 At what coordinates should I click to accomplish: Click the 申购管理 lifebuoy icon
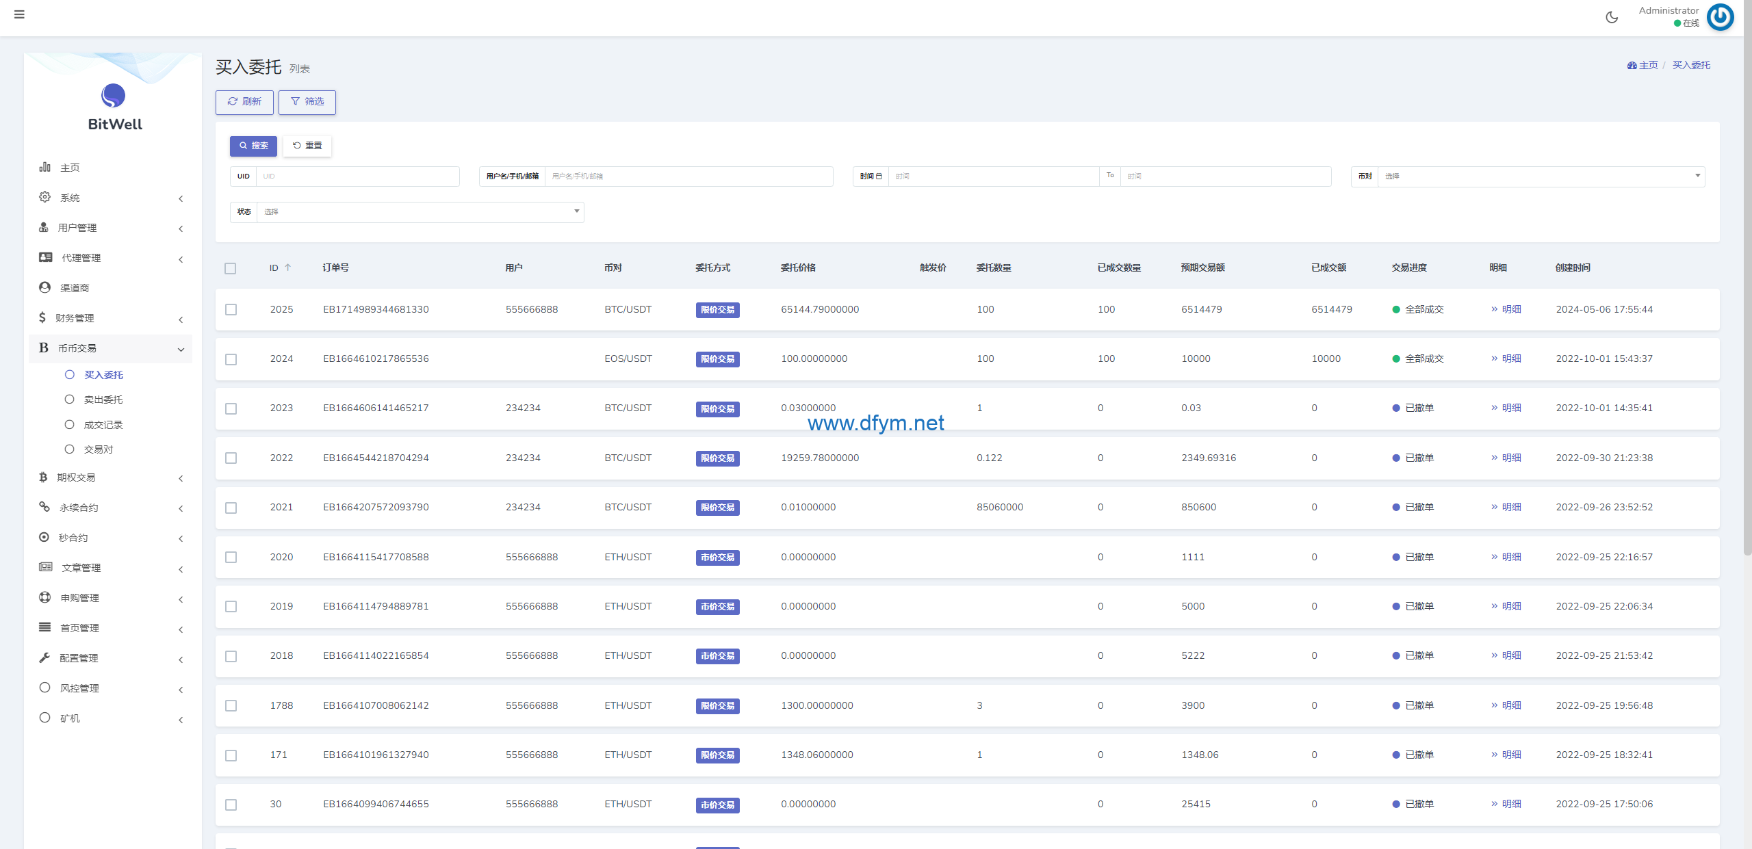(x=45, y=597)
